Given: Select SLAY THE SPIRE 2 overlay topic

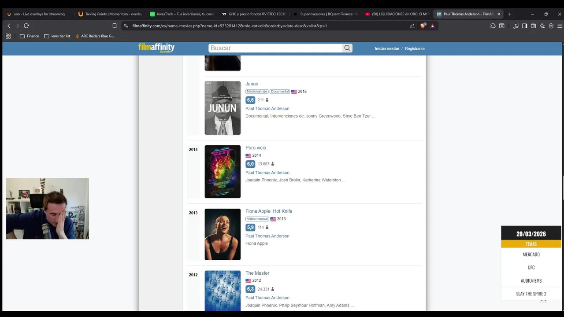Looking at the screenshot, I should click(531, 294).
